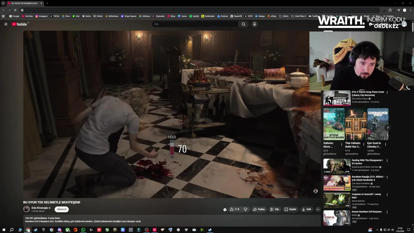Reload the page
Viewport: 414px width, 233px height.
tap(15, 10)
